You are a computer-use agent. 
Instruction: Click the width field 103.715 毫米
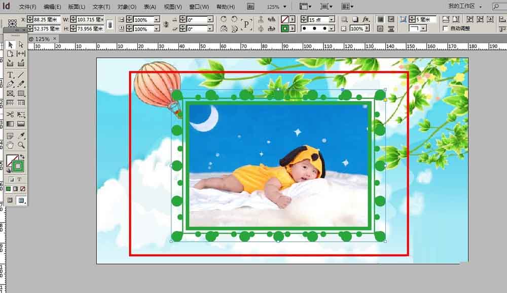90,20
